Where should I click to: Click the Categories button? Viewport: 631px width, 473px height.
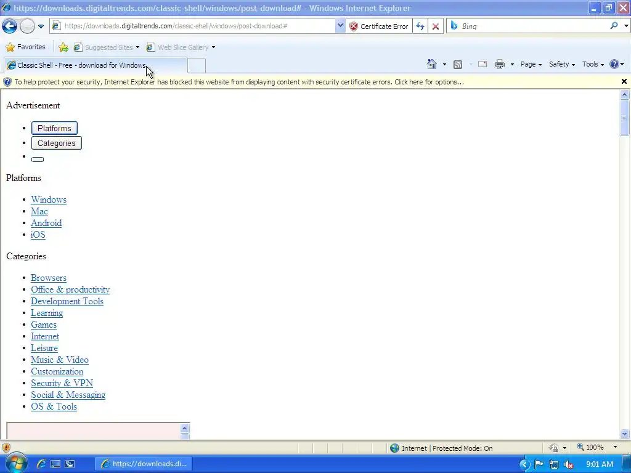tap(56, 143)
